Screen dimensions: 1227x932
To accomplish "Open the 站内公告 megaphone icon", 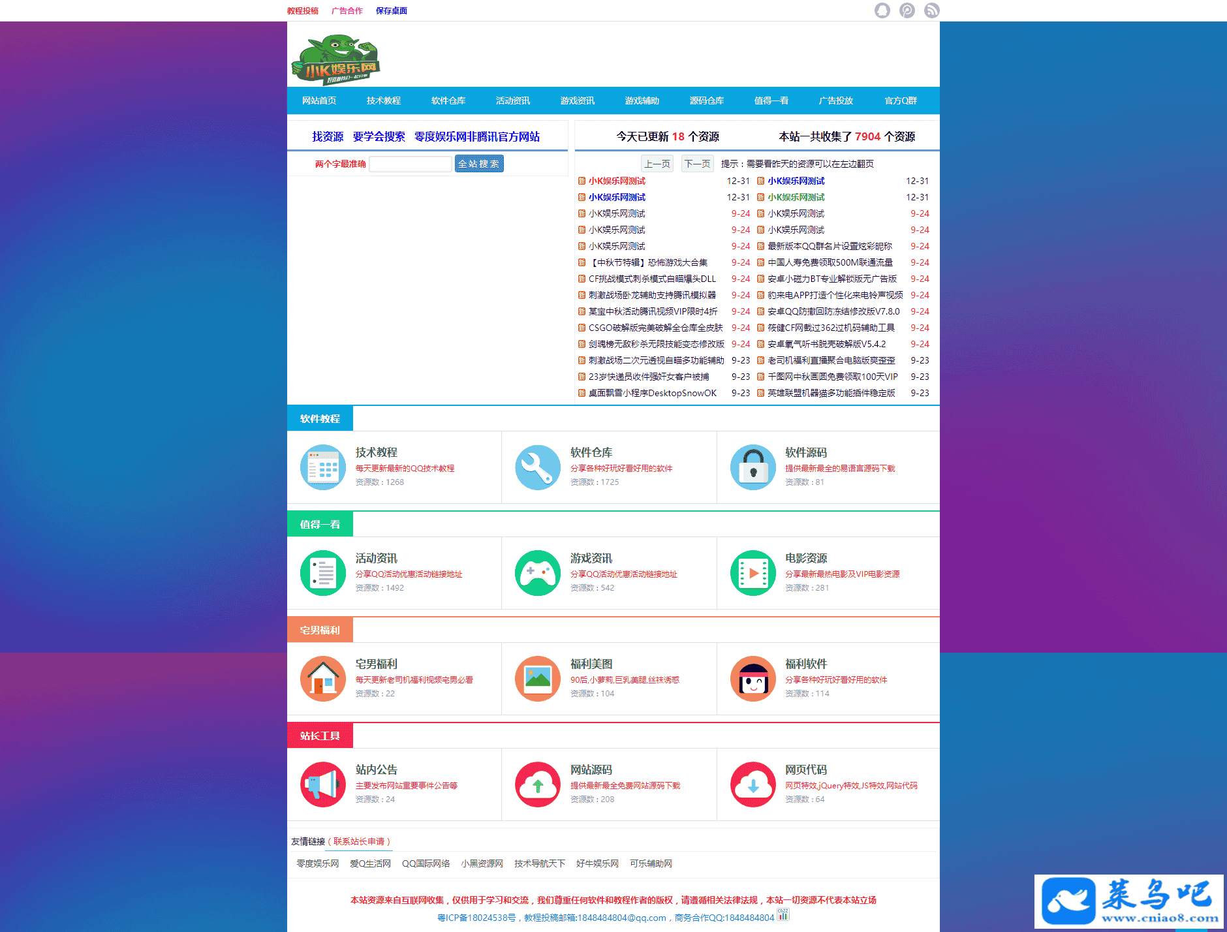I will [323, 784].
